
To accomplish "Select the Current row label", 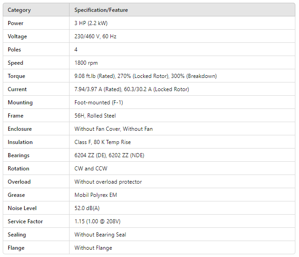I will 17,89.
